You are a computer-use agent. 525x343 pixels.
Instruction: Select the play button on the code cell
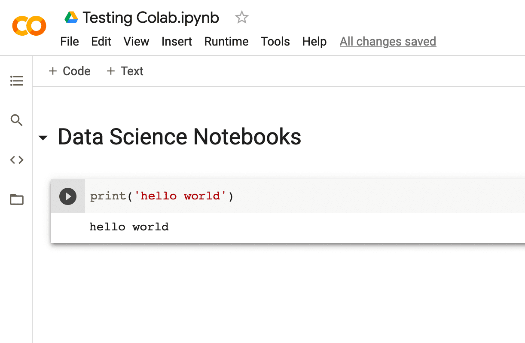coord(67,196)
